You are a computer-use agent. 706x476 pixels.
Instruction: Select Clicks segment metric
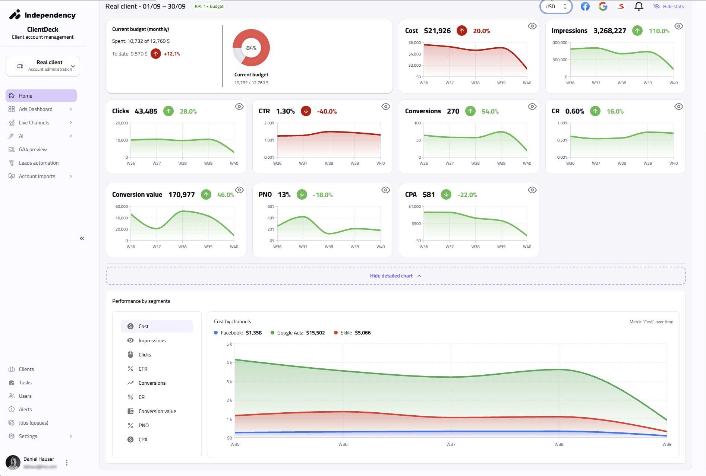[x=157, y=355]
